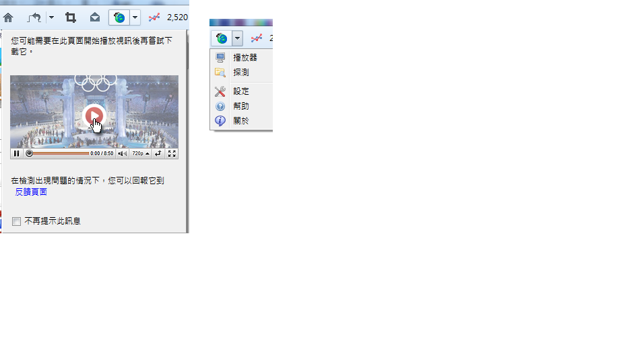Pause the video with the pause button
This screenshot has height=363, width=621.
[x=16, y=153]
